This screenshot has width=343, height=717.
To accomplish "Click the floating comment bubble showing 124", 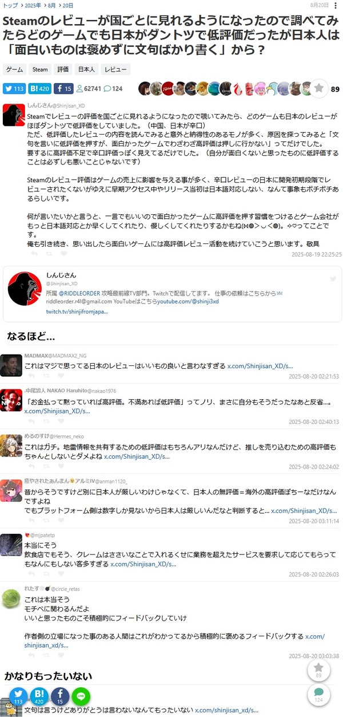I will (318, 695).
